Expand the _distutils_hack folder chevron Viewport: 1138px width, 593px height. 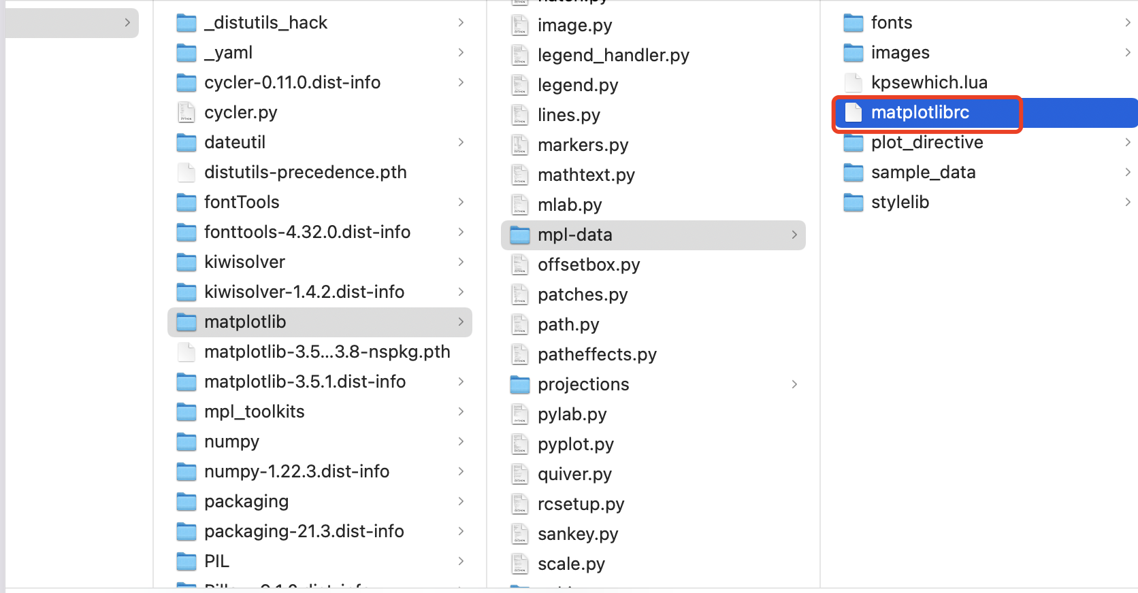461,22
